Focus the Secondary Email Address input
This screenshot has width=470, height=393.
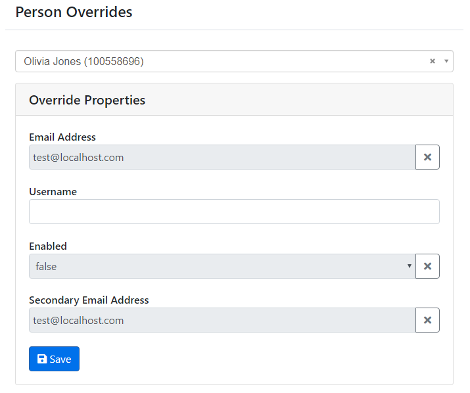[x=222, y=320]
